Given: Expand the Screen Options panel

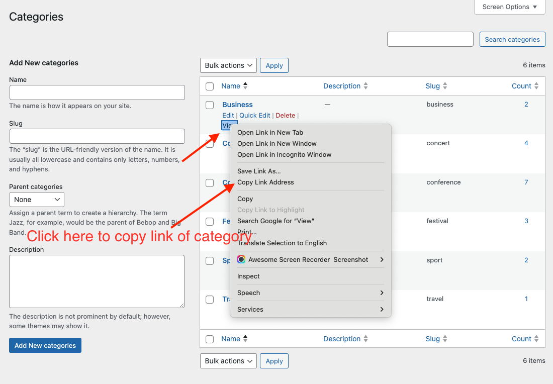Looking at the screenshot, I should [x=510, y=7].
